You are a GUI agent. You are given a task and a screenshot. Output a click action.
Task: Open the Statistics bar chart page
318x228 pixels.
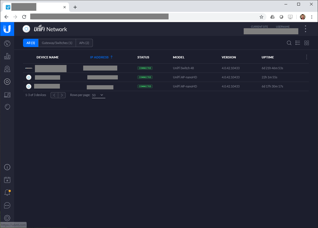[7, 56]
